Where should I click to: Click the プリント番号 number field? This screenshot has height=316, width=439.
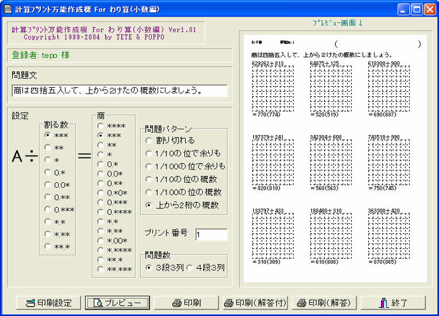tap(212, 234)
